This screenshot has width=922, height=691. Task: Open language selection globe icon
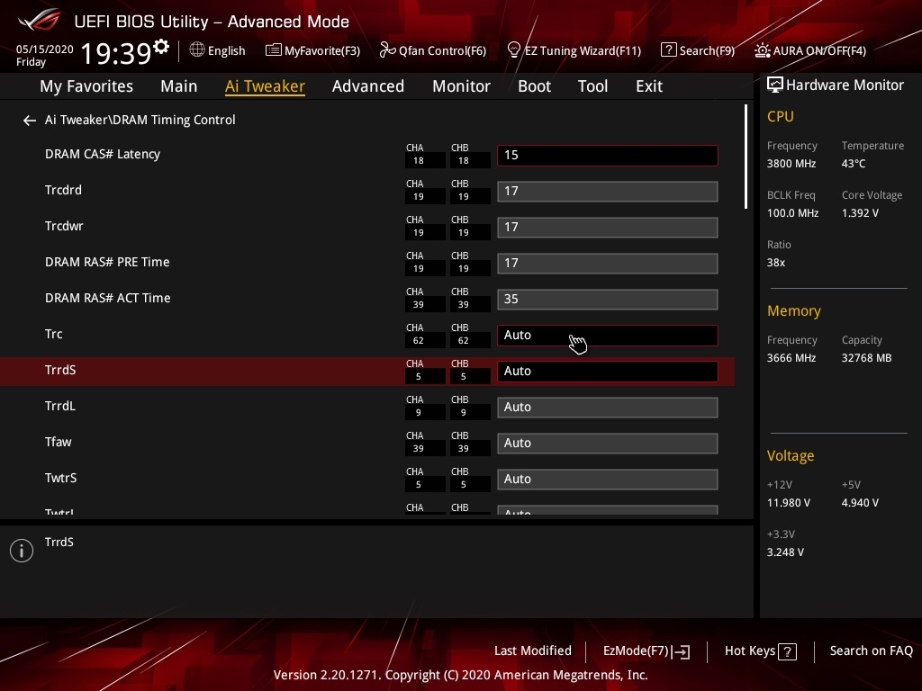(197, 50)
